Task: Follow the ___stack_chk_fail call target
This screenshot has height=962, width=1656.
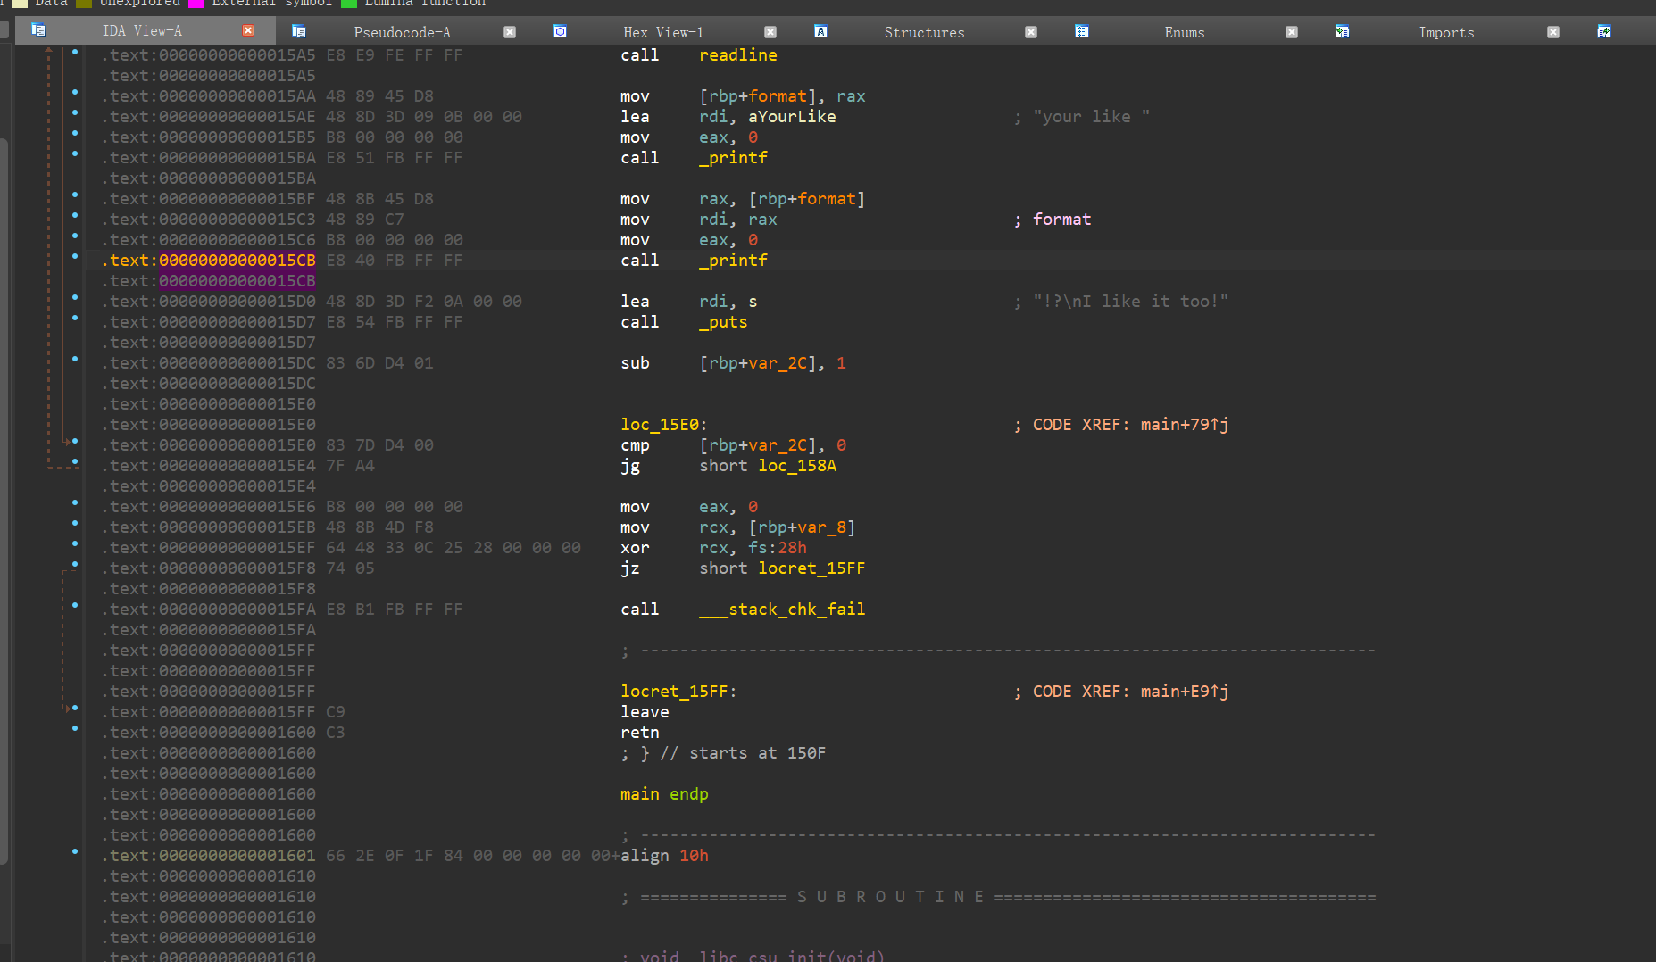Action: coord(782,610)
